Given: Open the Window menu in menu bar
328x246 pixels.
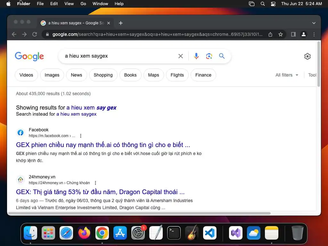Looking at the screenshot, I should (x=100, y=4).
